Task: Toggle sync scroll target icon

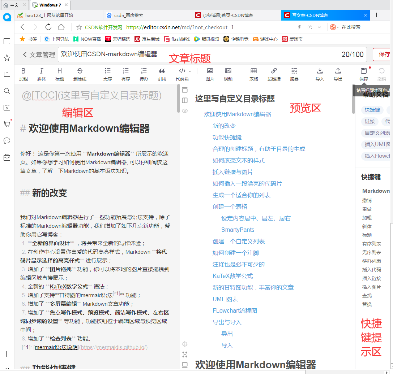Action: [x=185, y=344]
